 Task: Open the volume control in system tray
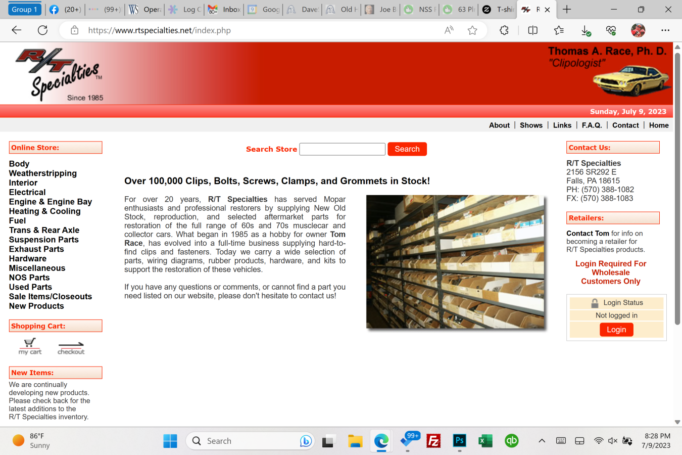pyautogui.click(x=613, y=441)
